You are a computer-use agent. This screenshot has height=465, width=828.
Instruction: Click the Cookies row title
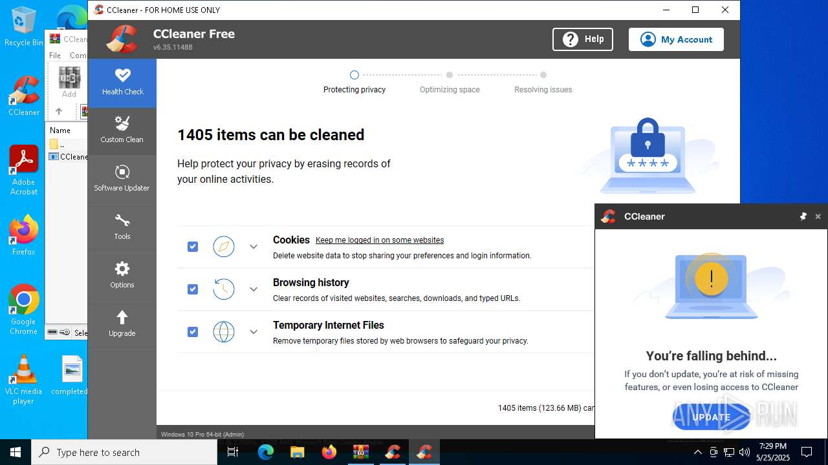(x=291, y=240)
